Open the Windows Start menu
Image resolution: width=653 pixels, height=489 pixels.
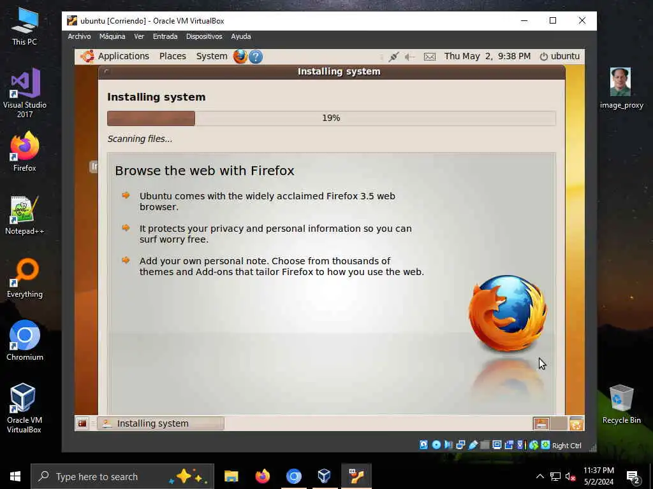tap(15, 476)
